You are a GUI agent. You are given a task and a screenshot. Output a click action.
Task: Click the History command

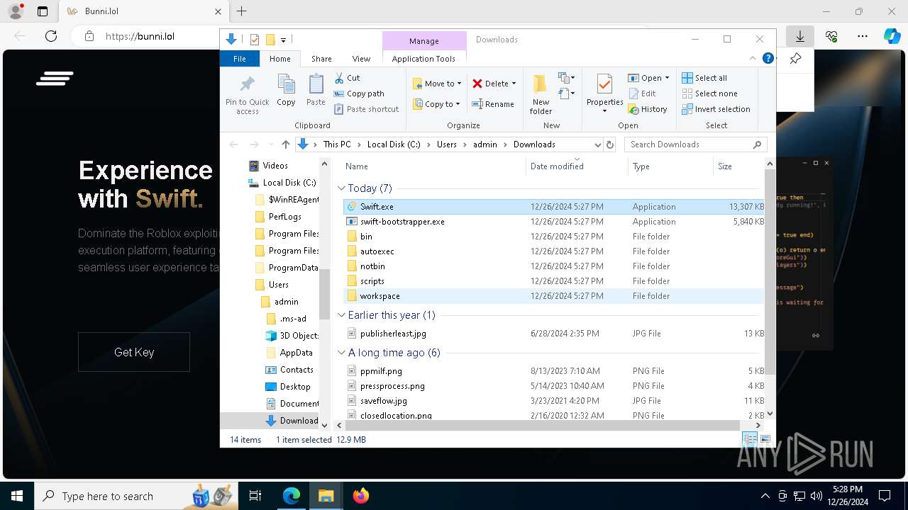point(648,109)
